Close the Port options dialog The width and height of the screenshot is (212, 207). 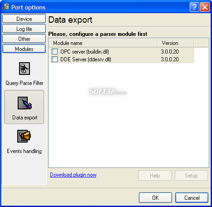(205, 7)
